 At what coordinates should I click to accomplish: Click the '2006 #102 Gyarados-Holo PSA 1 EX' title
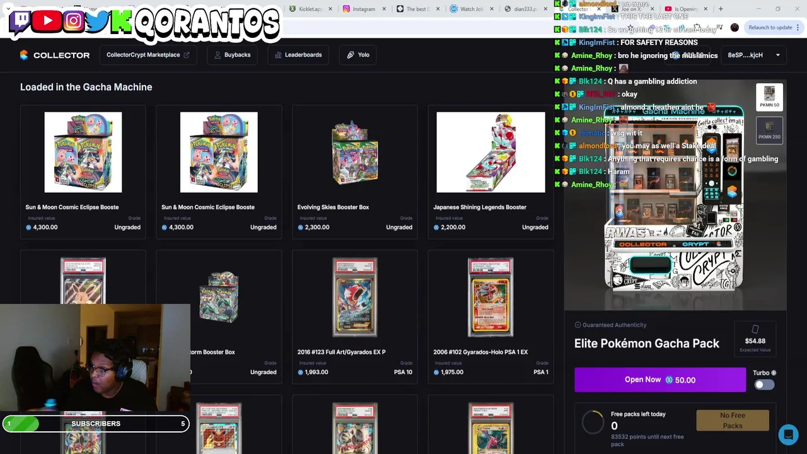[480, 352]
